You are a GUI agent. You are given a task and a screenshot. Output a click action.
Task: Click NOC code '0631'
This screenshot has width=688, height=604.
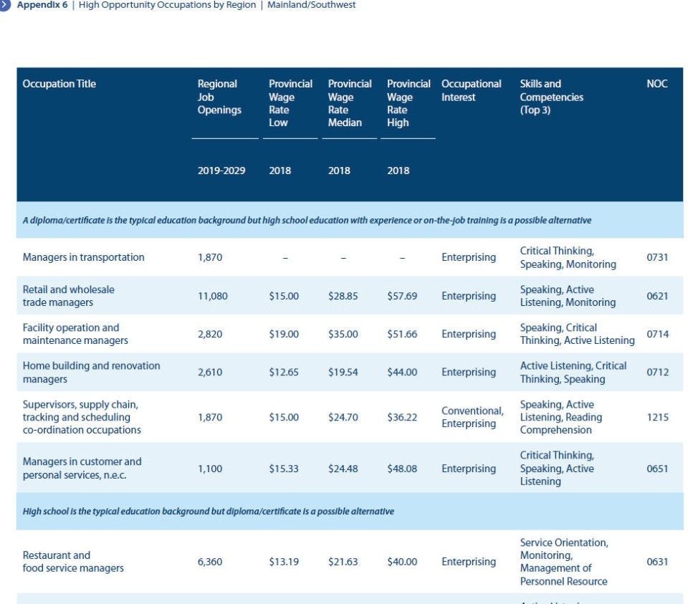pos(657,562)
